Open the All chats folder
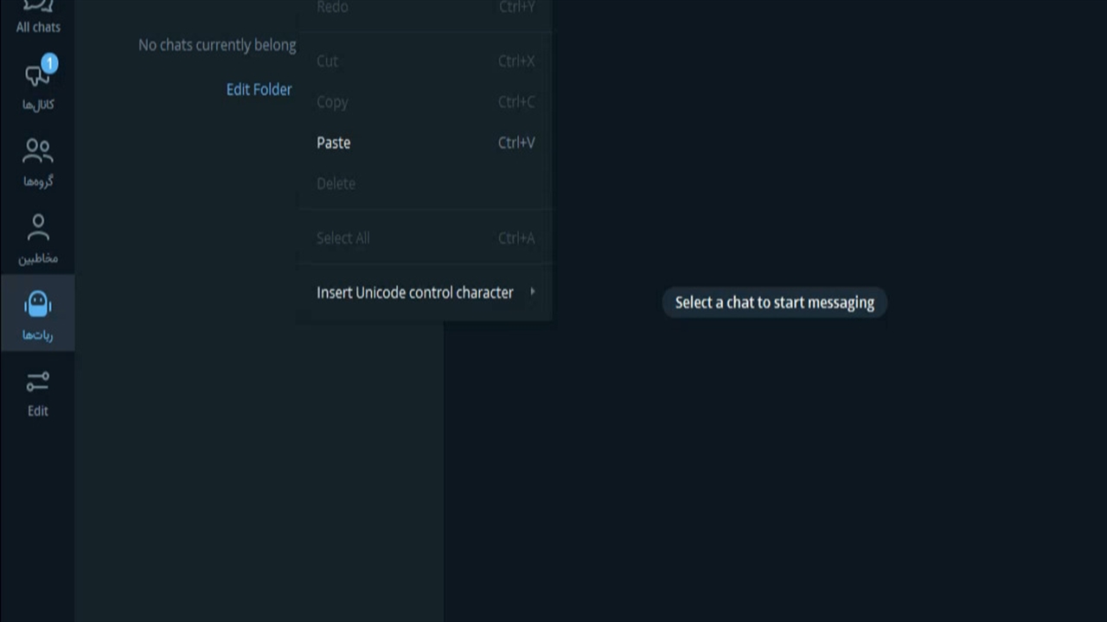The image size is (1107, 622). [x=37, y=17]
